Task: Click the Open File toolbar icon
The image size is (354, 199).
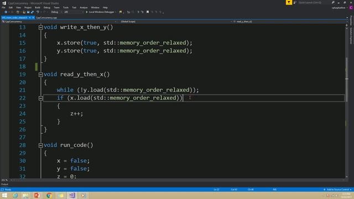Action: point(24,12)
